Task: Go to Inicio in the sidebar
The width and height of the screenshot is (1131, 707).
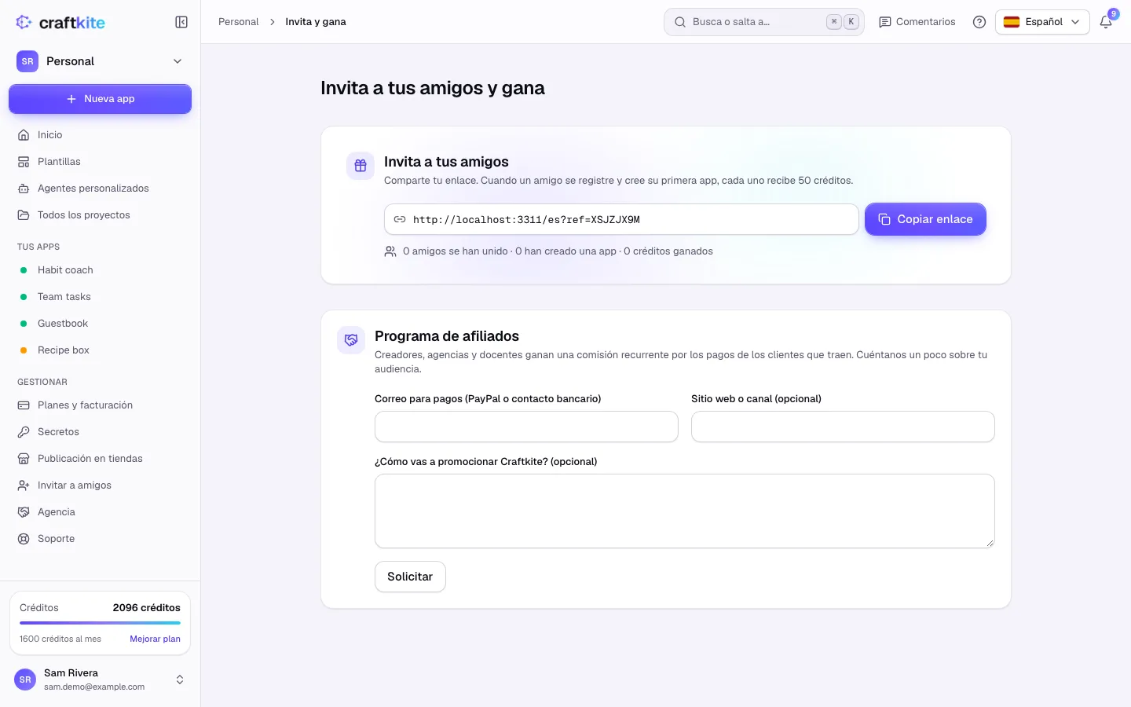Action: tap(100, 135)
